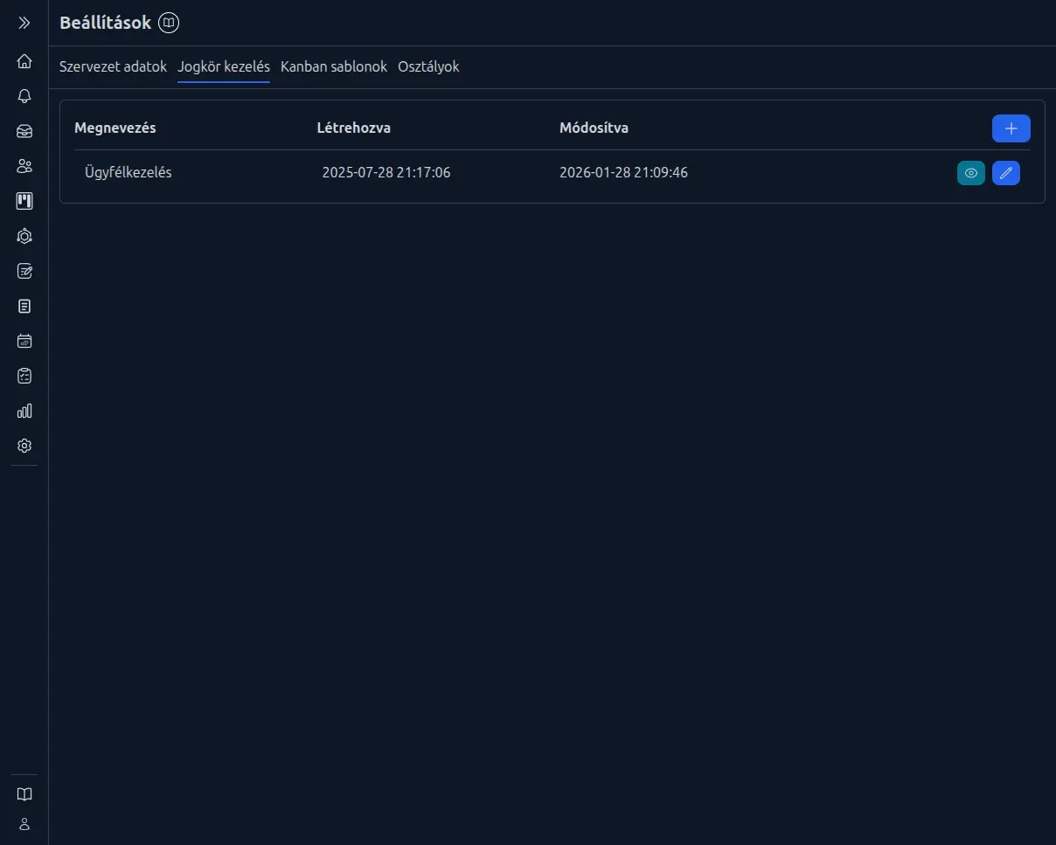
Task: Switch to Kanban sablonok tab
Action: click(x=333, y=67)
